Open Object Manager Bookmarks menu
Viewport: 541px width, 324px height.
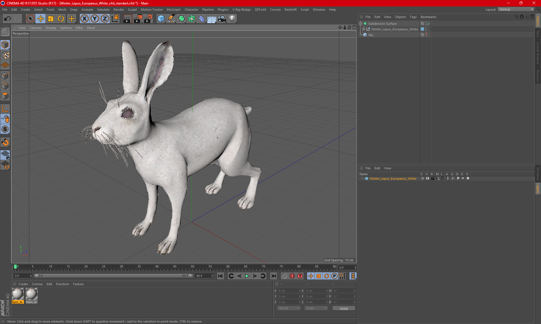pos(428,17)
